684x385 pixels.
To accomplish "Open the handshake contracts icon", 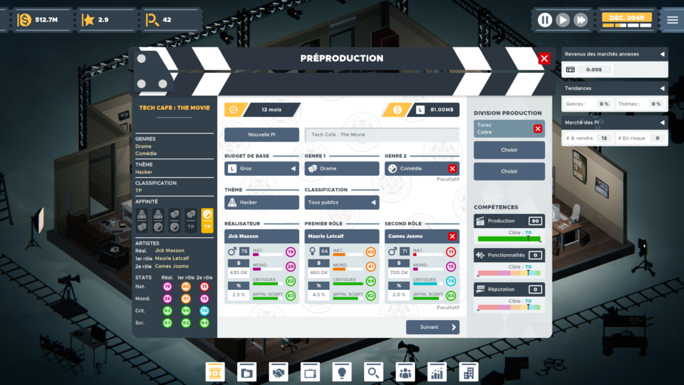I will 279,372.
